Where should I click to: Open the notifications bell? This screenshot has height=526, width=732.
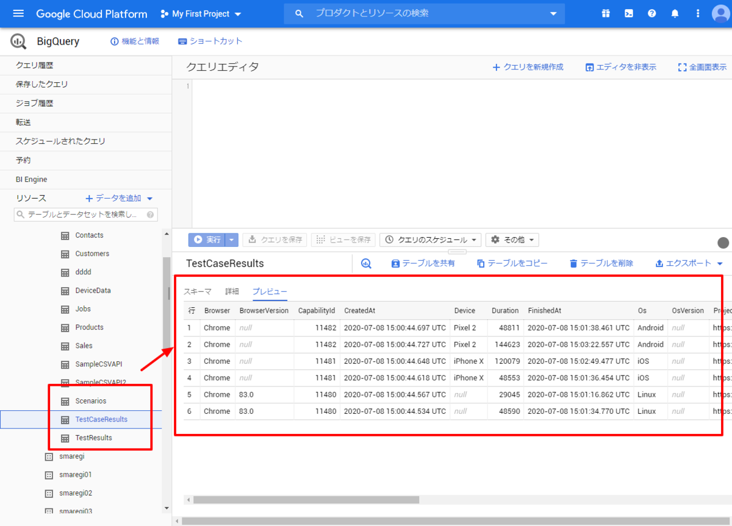click(x=675, y=13)
